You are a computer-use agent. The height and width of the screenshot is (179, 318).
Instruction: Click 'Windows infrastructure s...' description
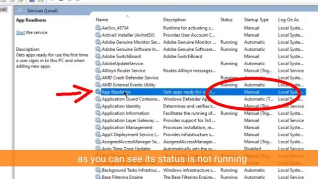(x=189, y=170)
